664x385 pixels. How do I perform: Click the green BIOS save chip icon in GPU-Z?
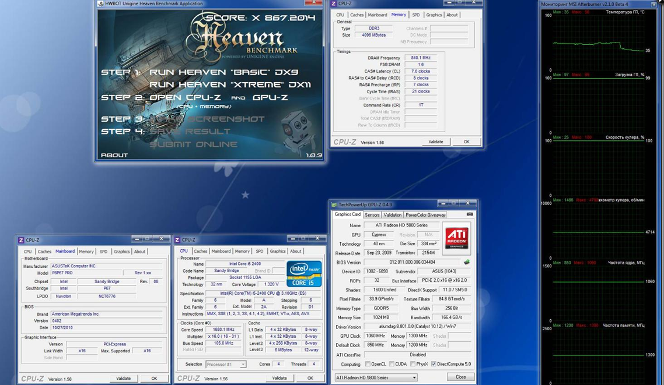467,262
